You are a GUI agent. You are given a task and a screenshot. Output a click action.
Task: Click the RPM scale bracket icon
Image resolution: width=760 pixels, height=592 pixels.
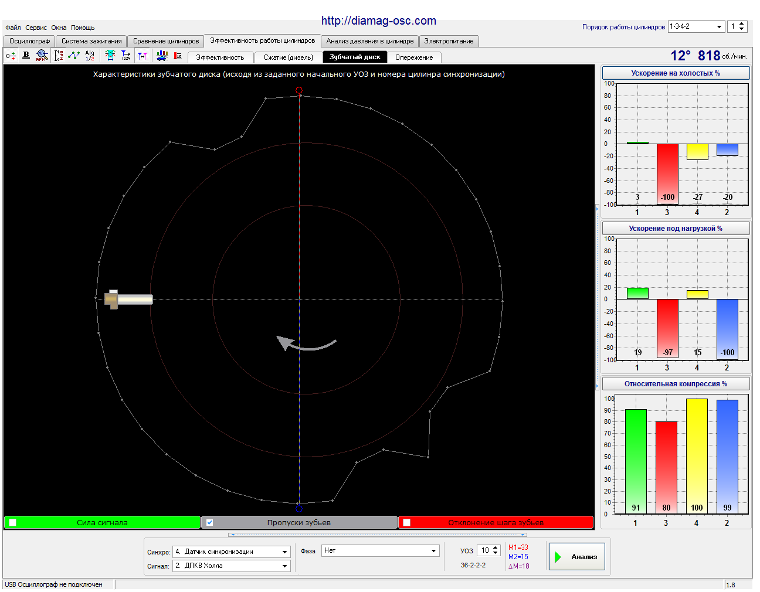coord(59,56)
